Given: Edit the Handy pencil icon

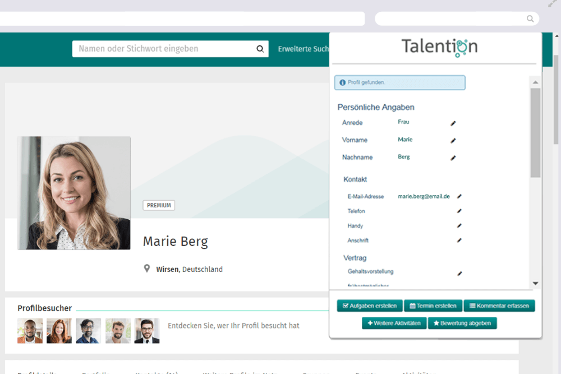Looking at the screenshot, I should [x=459, y=225].
